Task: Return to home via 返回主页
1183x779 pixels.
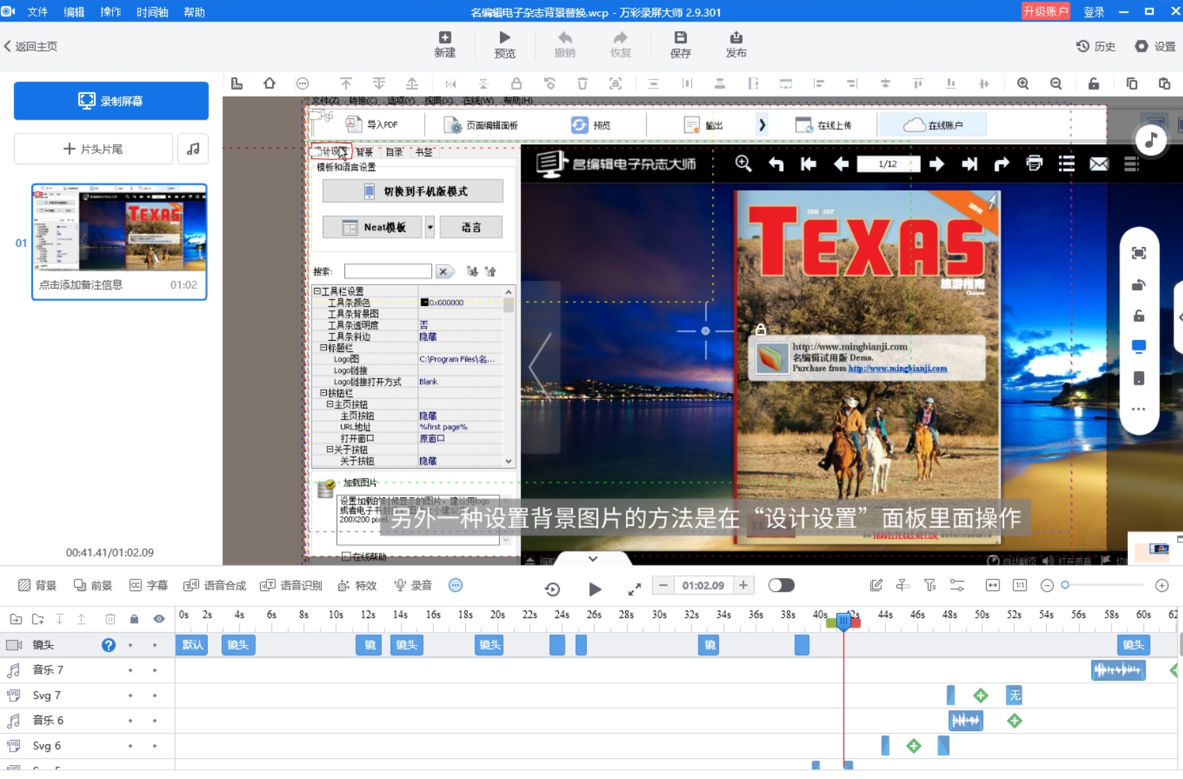Action: pos(31,47)
